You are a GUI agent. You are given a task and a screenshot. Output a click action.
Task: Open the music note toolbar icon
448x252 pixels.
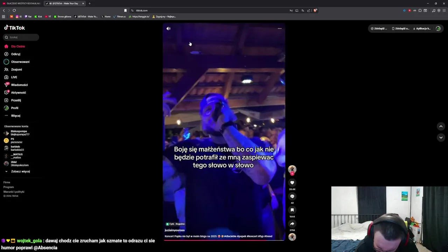(434, 10)
